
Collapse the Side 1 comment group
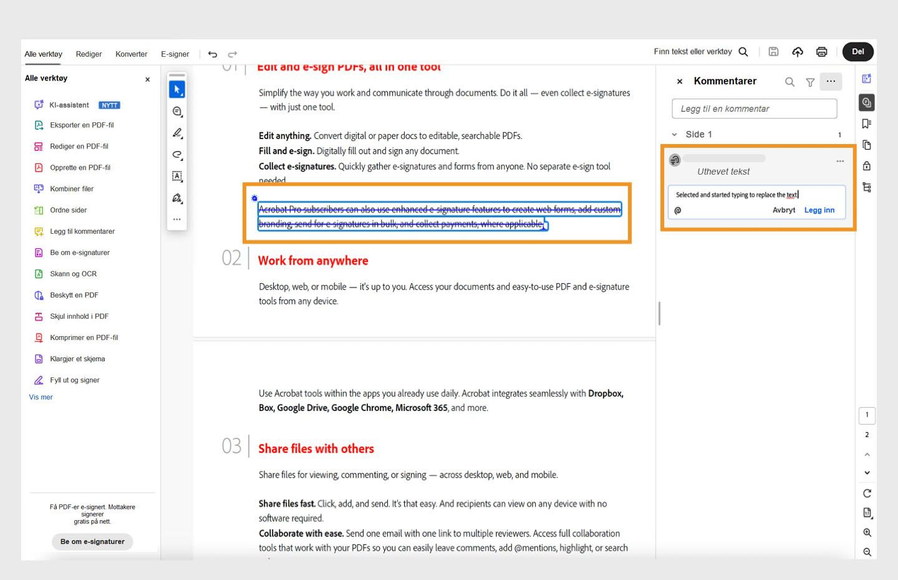[674, 135]
